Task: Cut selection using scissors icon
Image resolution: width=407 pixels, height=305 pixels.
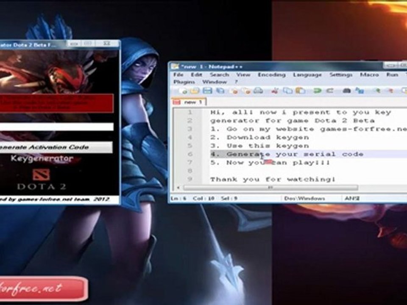Action: 275,91
